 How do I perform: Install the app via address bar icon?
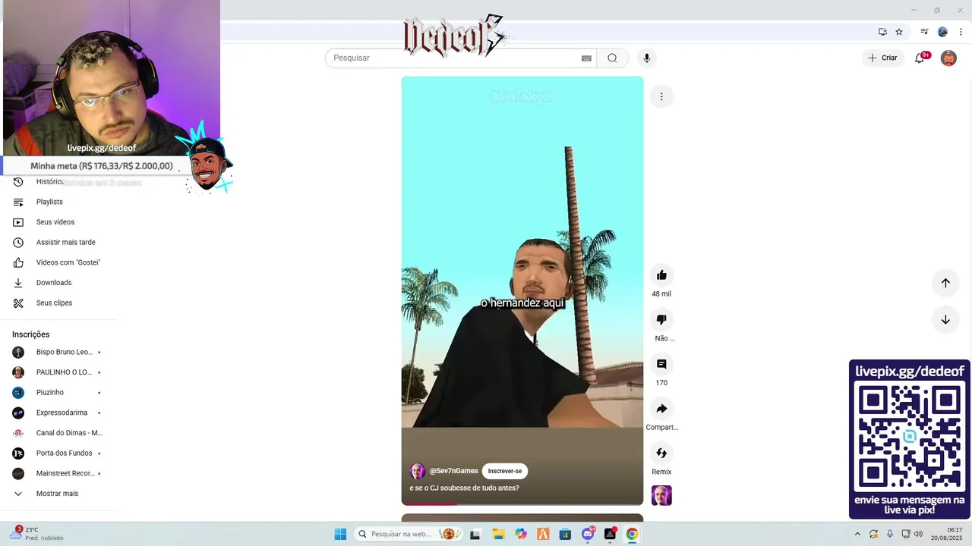[x=882, y=32]
